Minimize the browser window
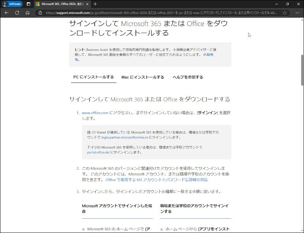Viewport: 304px width, 233px height. point(277,4)
